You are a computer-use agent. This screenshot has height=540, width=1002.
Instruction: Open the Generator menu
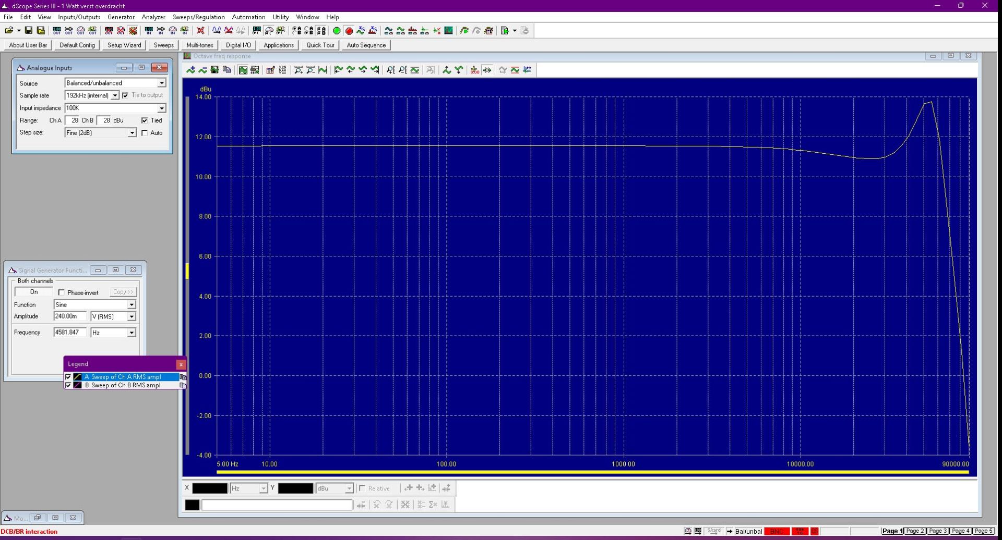(121, 17)
